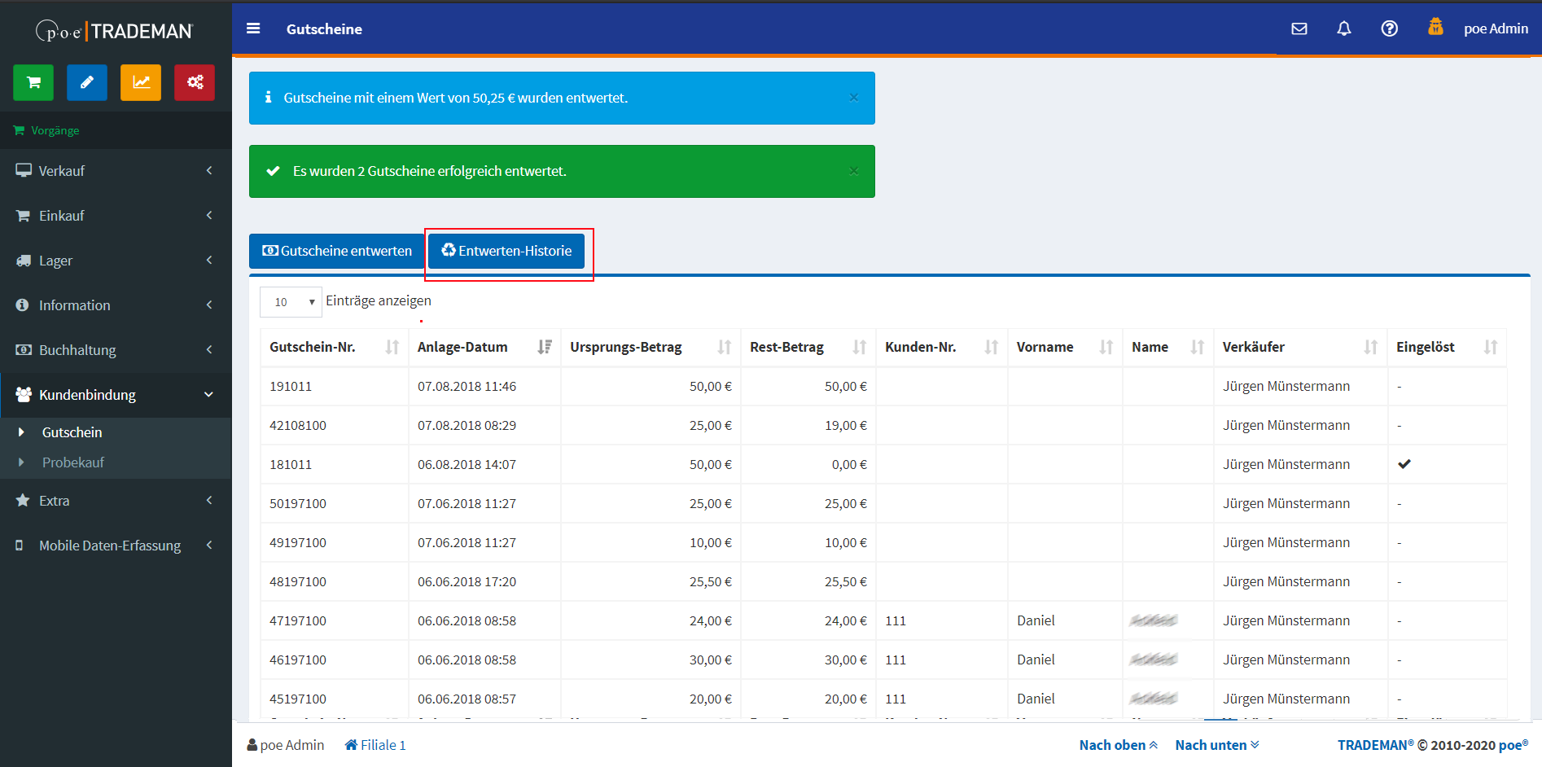Select the Gutschein submenu item
This screenshot has width=1542, height=767.
pos(72,432)
